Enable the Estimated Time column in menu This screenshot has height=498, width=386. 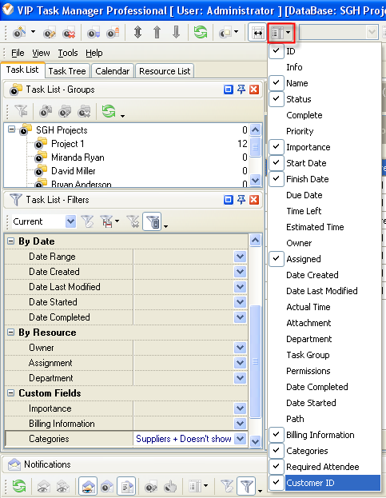point(315,227)
